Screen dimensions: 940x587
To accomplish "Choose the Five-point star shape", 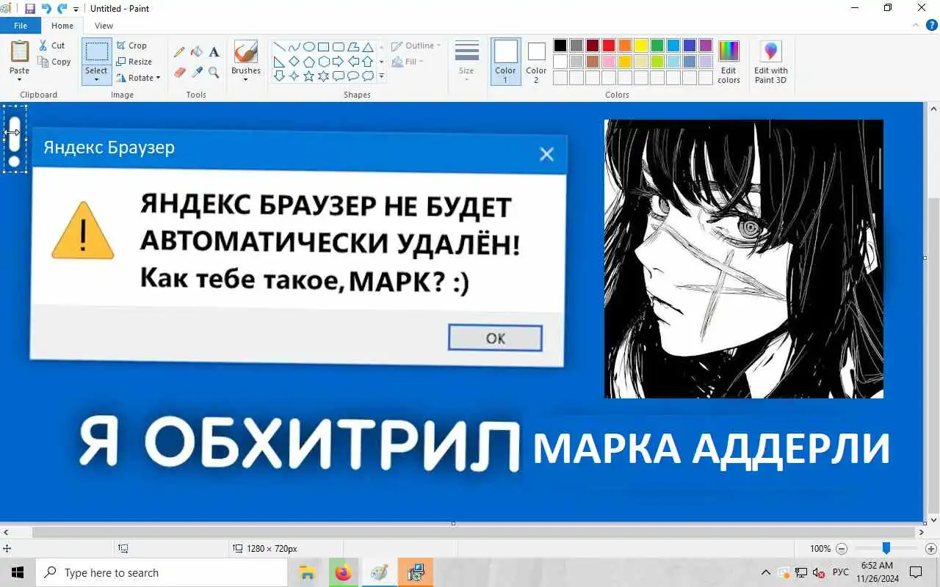I will point(308,76).
